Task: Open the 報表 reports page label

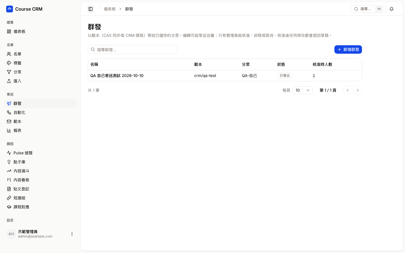Action: 17,130
